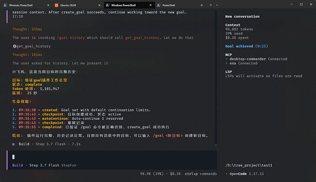Click the Ubuntu icon on the second tab
Viewport: 316px width, 182px height.
tap(56, 5)
